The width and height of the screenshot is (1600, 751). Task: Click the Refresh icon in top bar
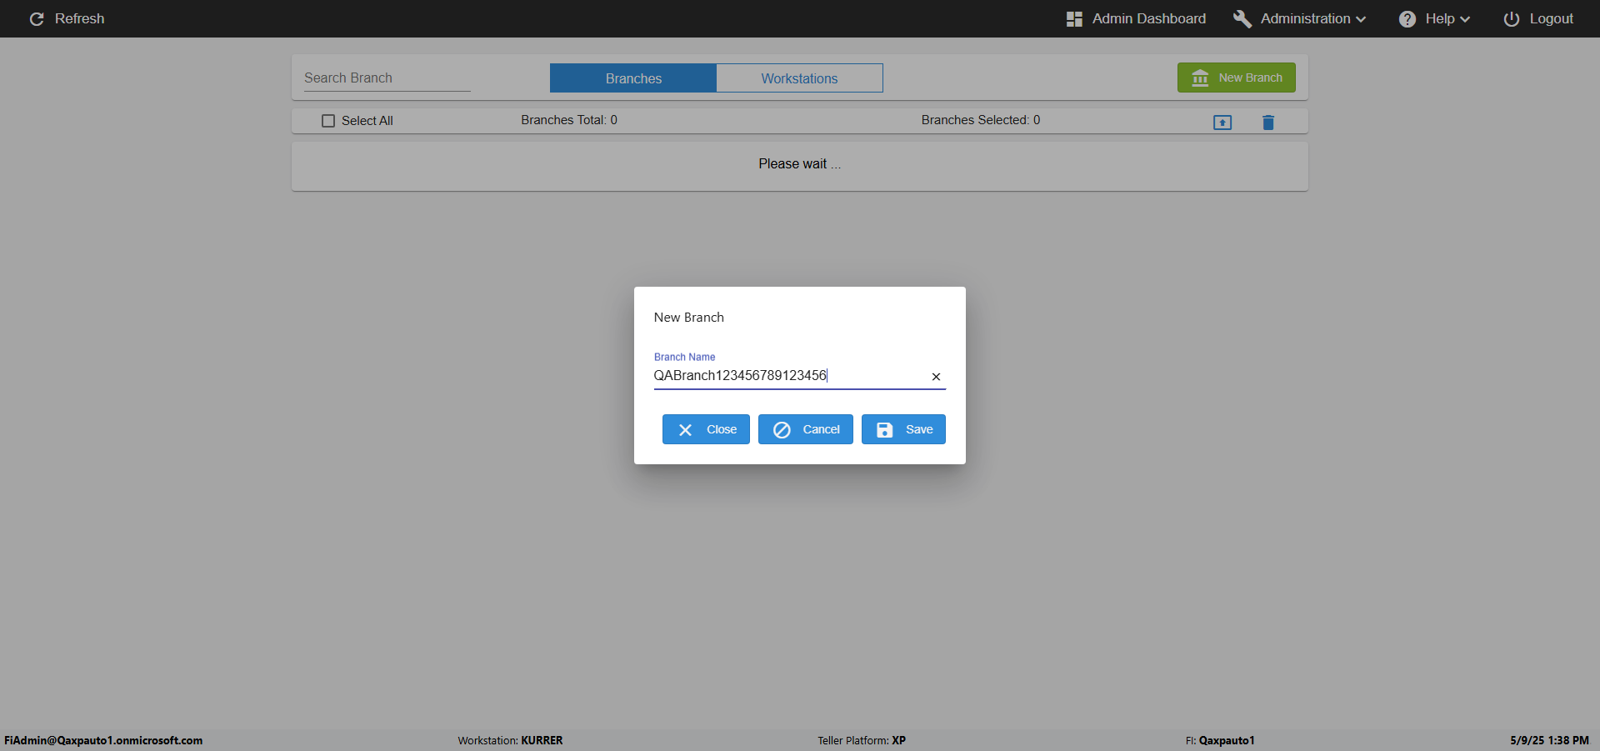point(37,18)
